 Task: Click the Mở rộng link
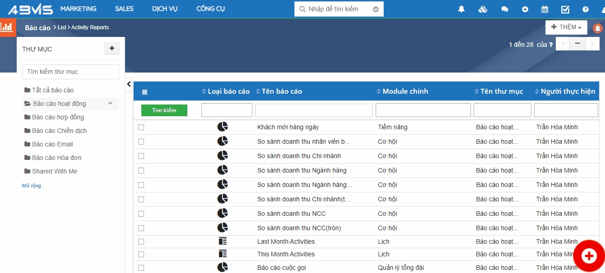[x=33, y=186]
